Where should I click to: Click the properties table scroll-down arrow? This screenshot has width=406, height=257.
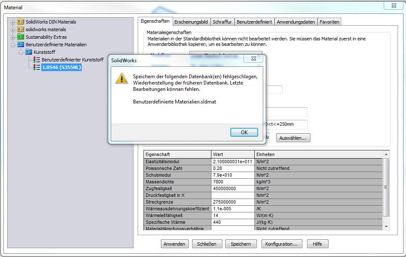click(386, 227)
